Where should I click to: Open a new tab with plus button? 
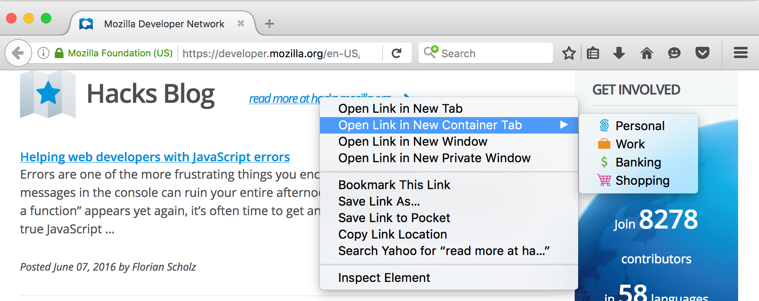270,24
